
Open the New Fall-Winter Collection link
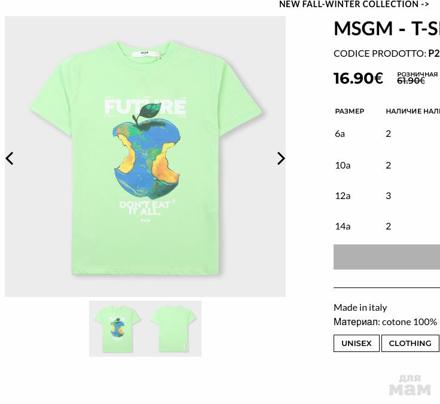click(x=354, y=5)
